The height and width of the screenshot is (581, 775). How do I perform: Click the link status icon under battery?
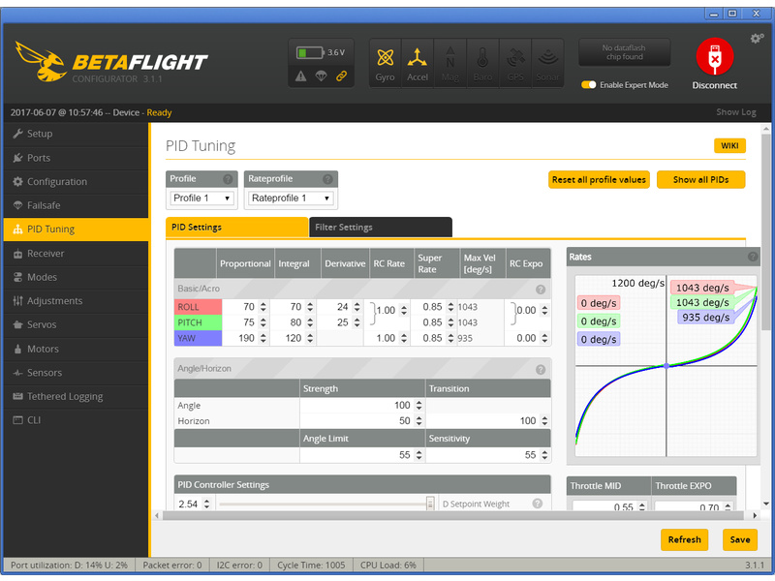(x=342, y=76)
